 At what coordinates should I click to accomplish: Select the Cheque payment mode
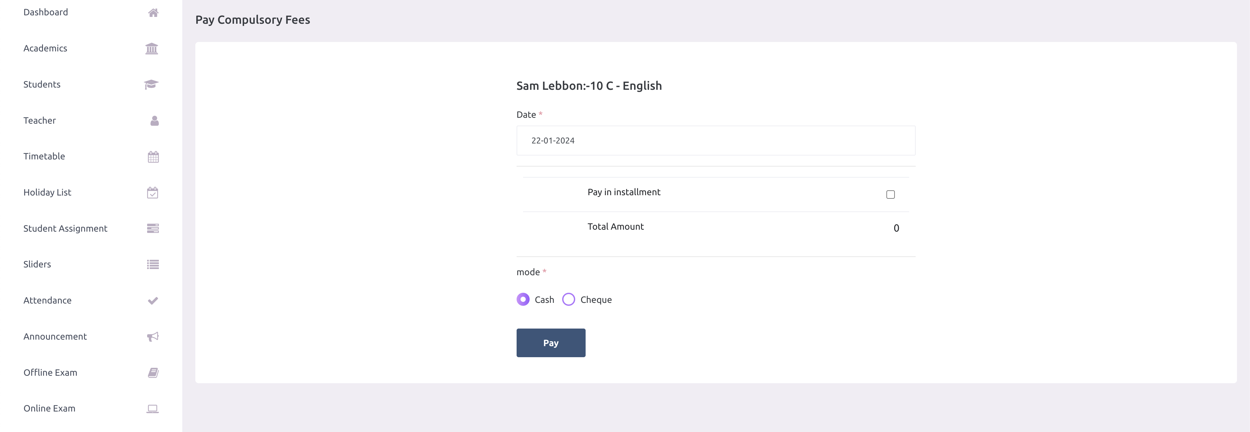point(568,299)
